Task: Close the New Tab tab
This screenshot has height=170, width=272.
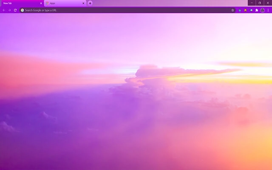Action: (x=41, y=3)
